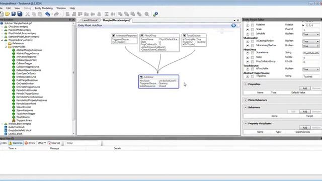Click the globe icon in Entity Model header
322x181 pixels.
pyautogui.click(x=233, y=25)
